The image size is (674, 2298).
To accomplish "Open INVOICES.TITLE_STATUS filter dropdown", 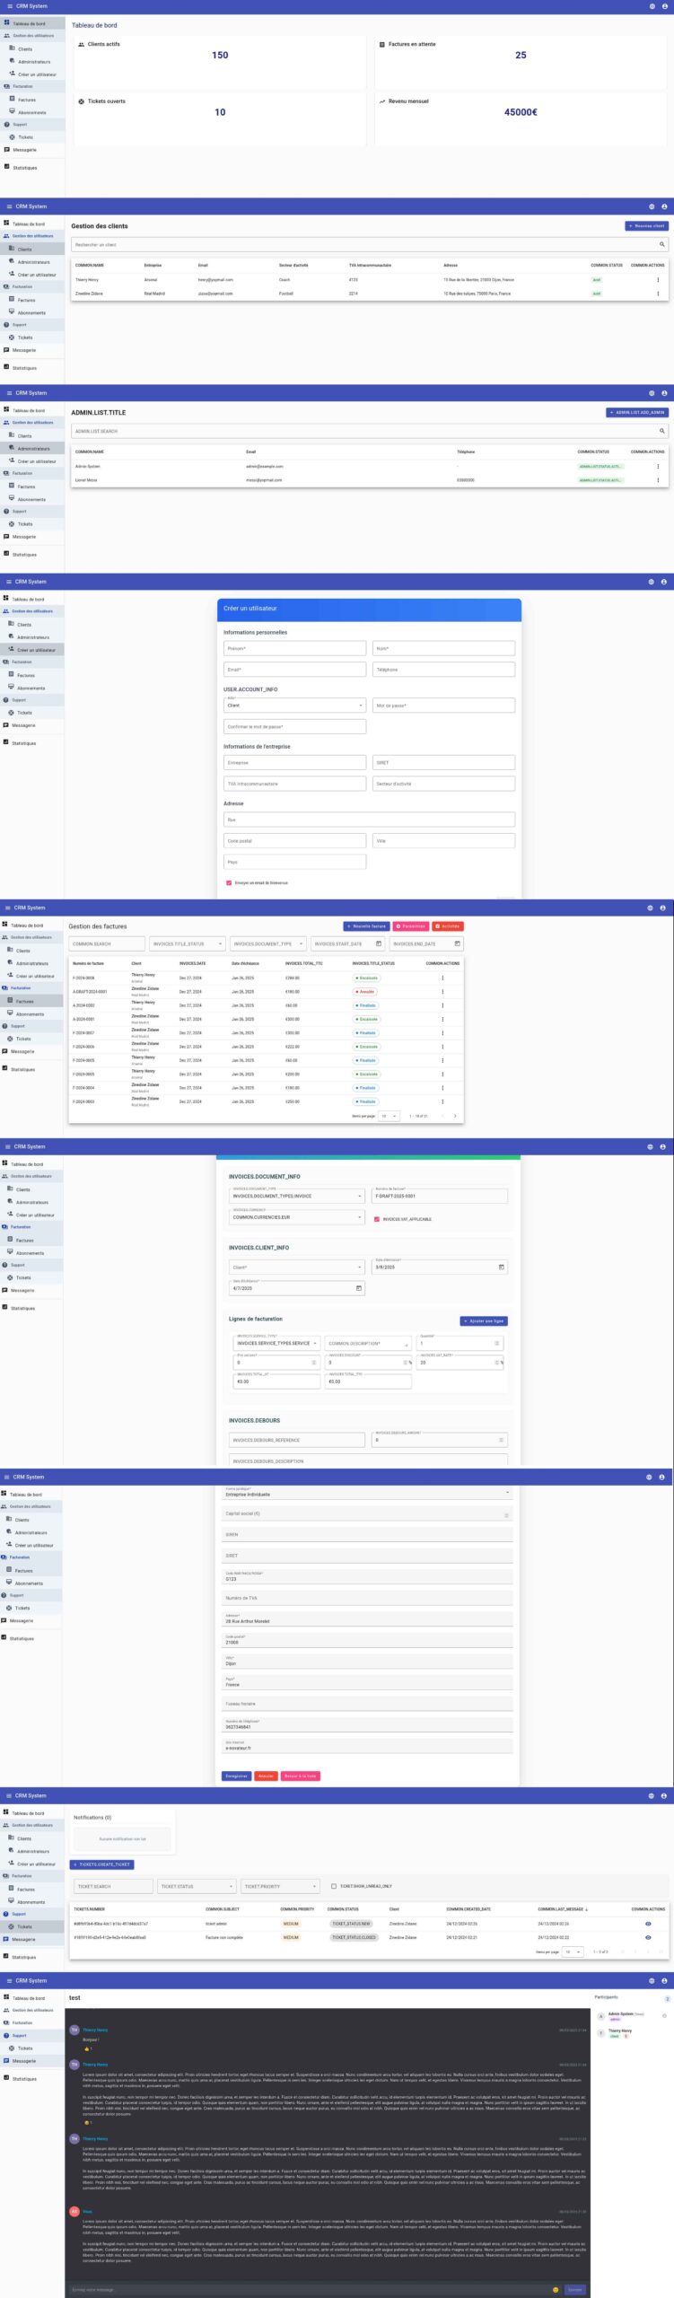I will point(187,943).
